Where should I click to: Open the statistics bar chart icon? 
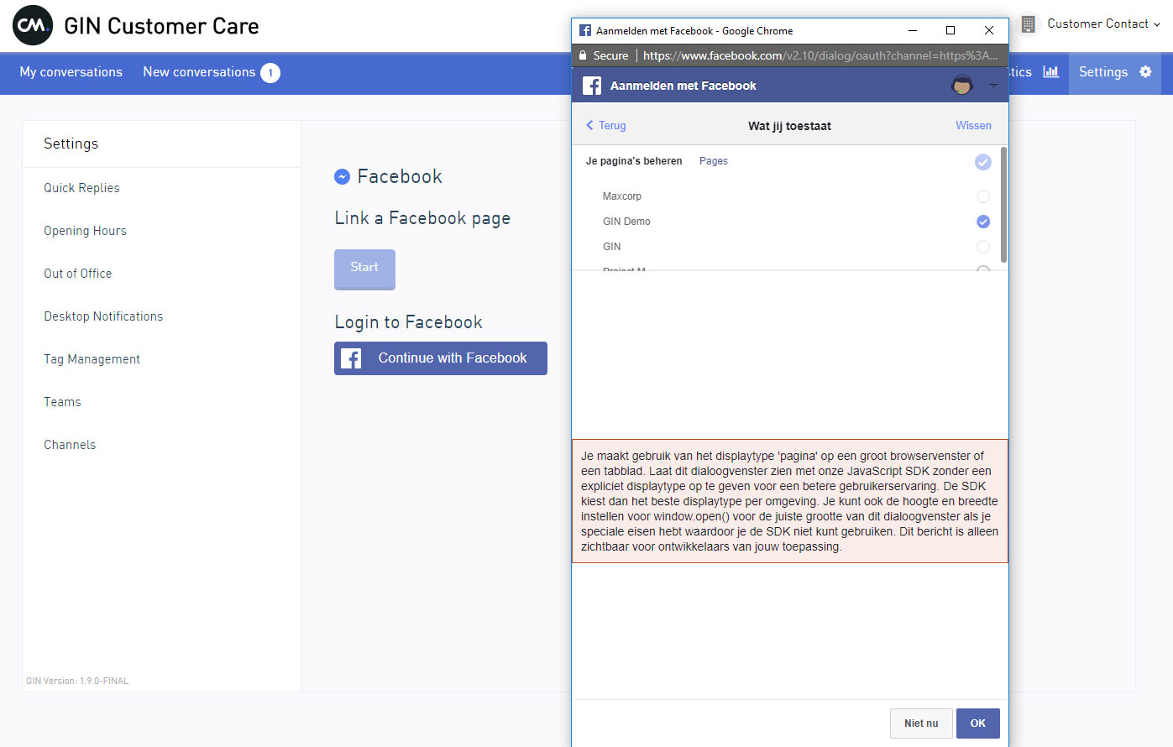tap(1050, 72)
